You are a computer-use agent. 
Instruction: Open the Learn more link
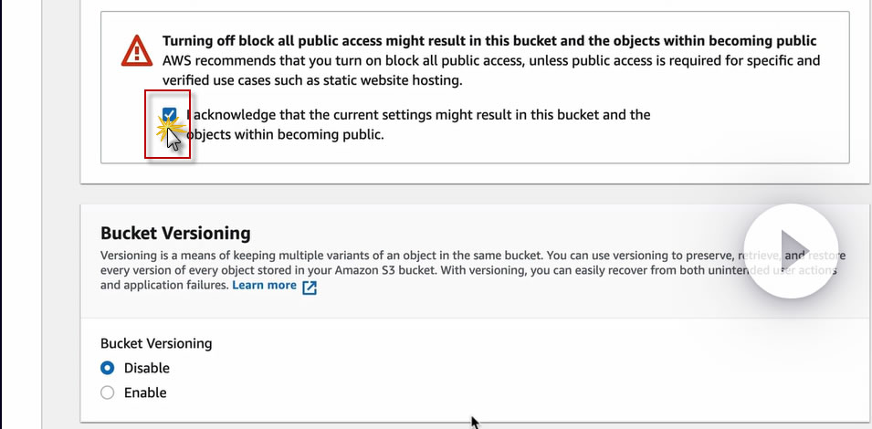[x=264, y=286]
